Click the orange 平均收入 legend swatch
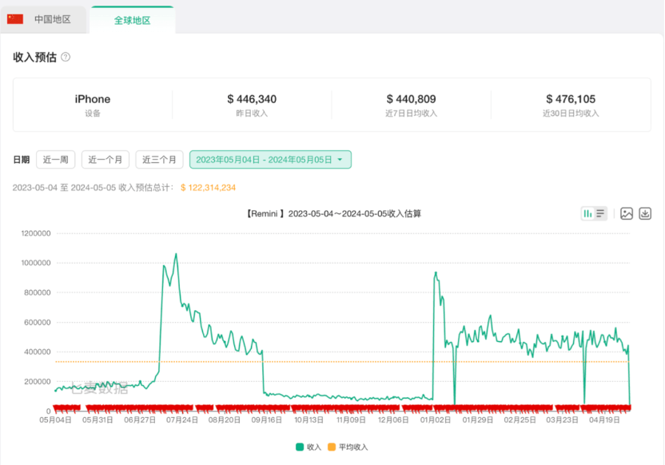This screenshot has height=465, width=665. (332, 447)
